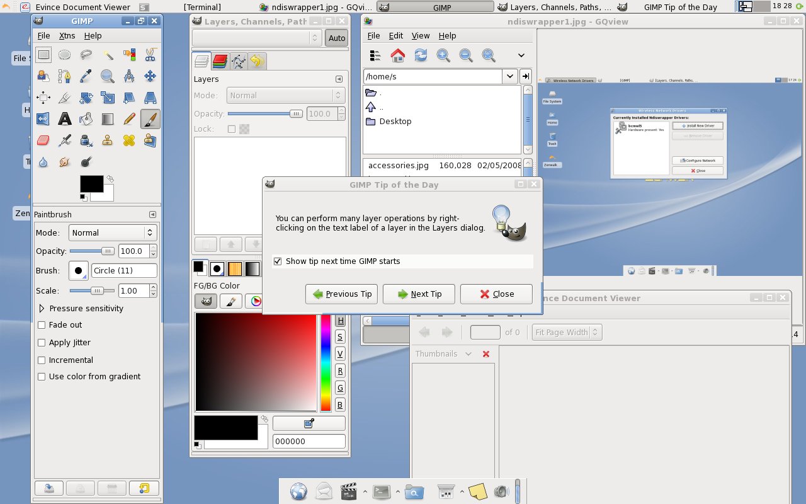Choose the Foreground Select tool
Screen dimensions: 806x504
click(43, 76)
